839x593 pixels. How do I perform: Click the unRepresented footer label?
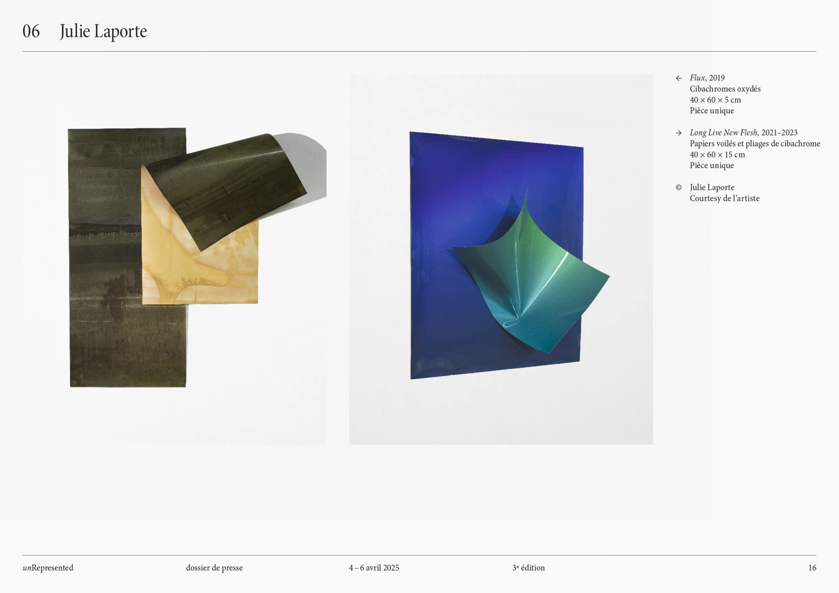[x=48, y=568]
